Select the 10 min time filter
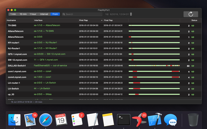207x129 pixels. [x=23, y=14]
